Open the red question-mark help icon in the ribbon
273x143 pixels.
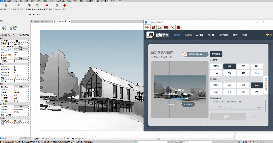pyautogui.click(x=65, y=6)
